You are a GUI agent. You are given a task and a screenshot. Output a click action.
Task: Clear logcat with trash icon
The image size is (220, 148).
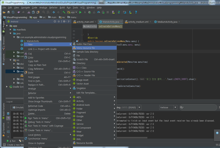click(8, 113)
